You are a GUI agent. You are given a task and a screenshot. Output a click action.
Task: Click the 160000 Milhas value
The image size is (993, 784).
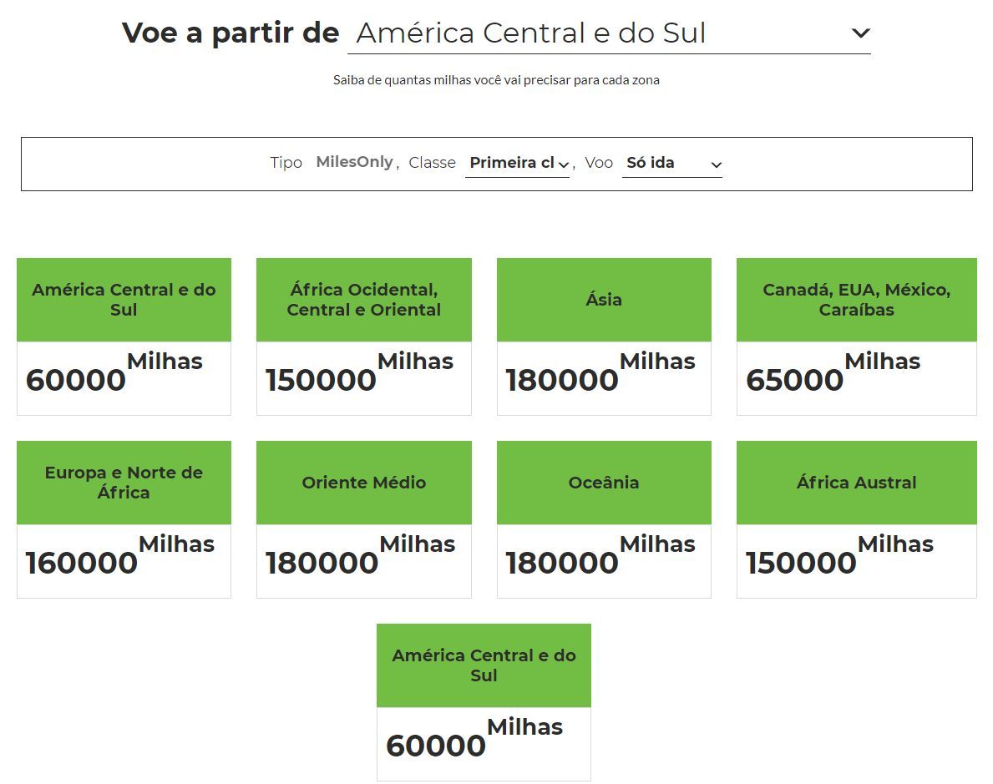click(119, 555)
